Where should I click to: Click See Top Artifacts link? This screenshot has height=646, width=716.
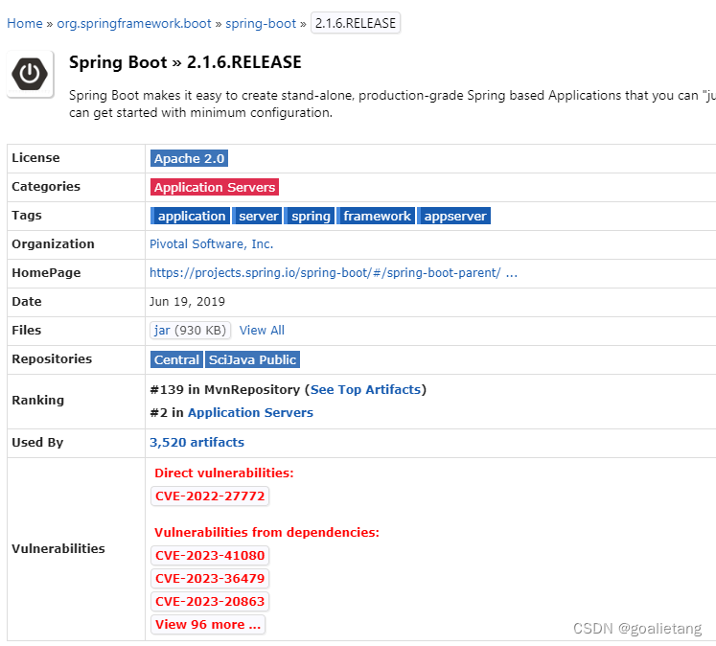click(365, 389)
